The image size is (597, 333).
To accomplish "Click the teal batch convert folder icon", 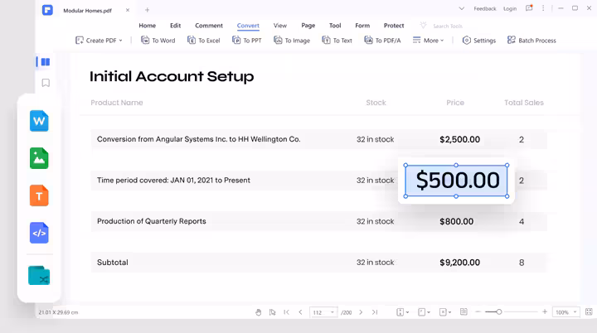I will pyautogui.click(x=39, y=275).
